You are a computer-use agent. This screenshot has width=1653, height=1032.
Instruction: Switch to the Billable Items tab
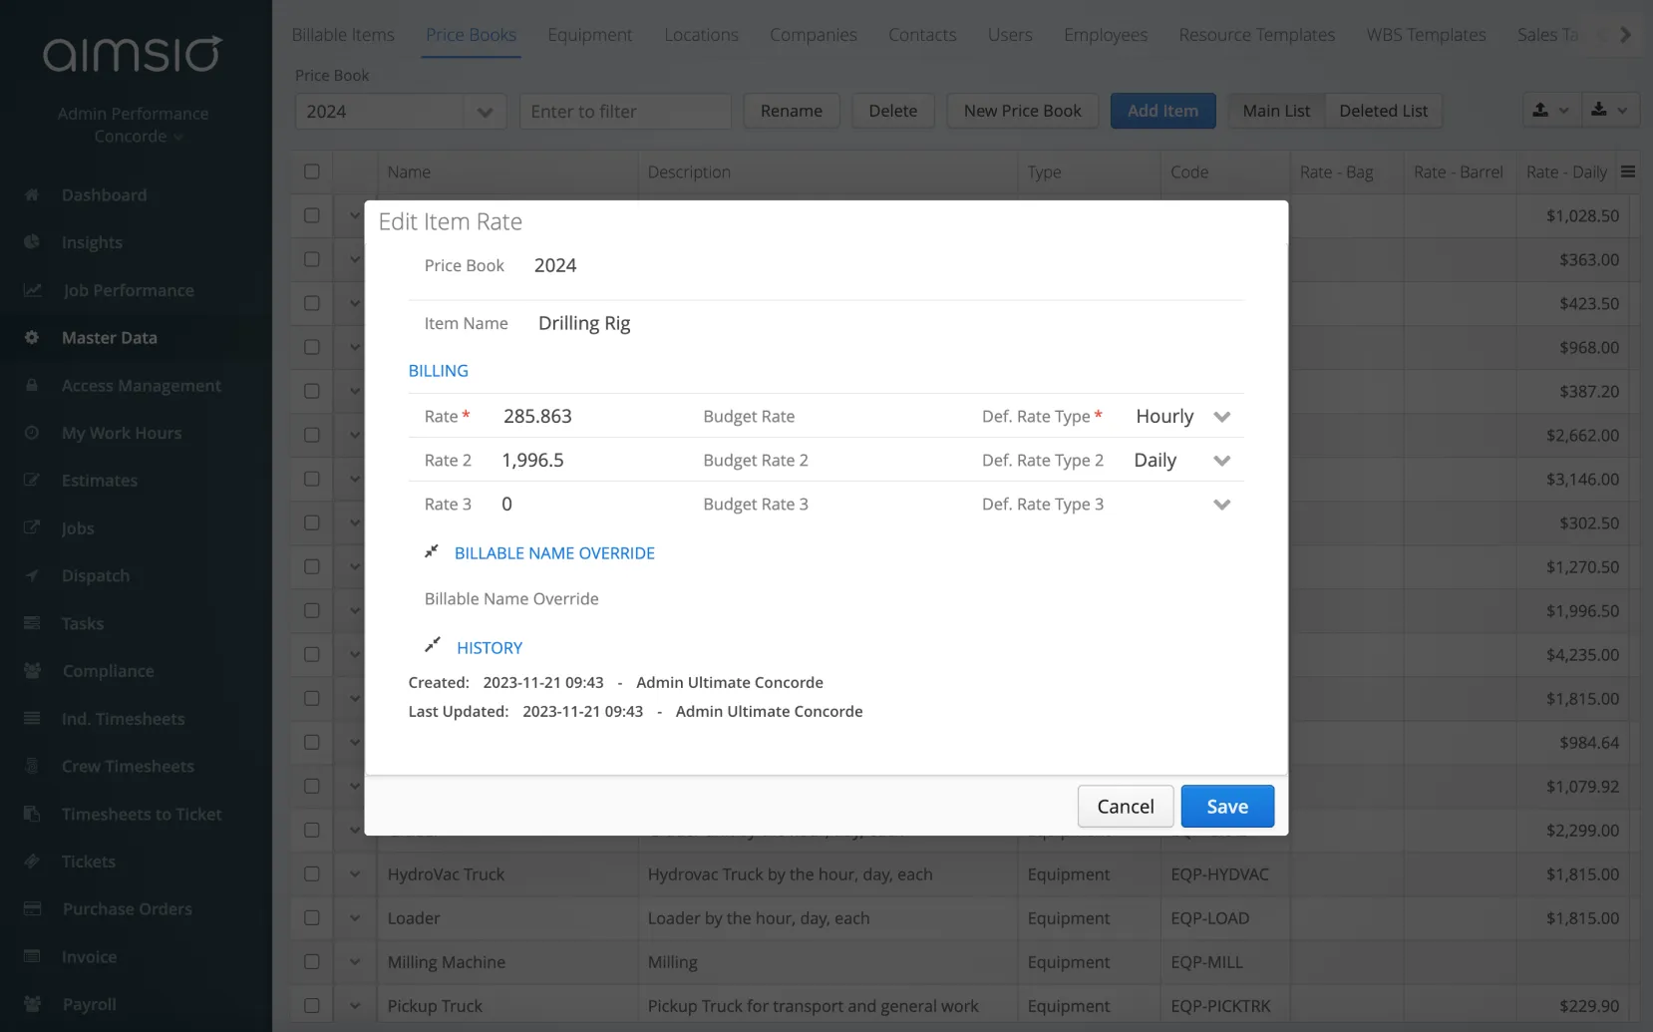(343, 35)
